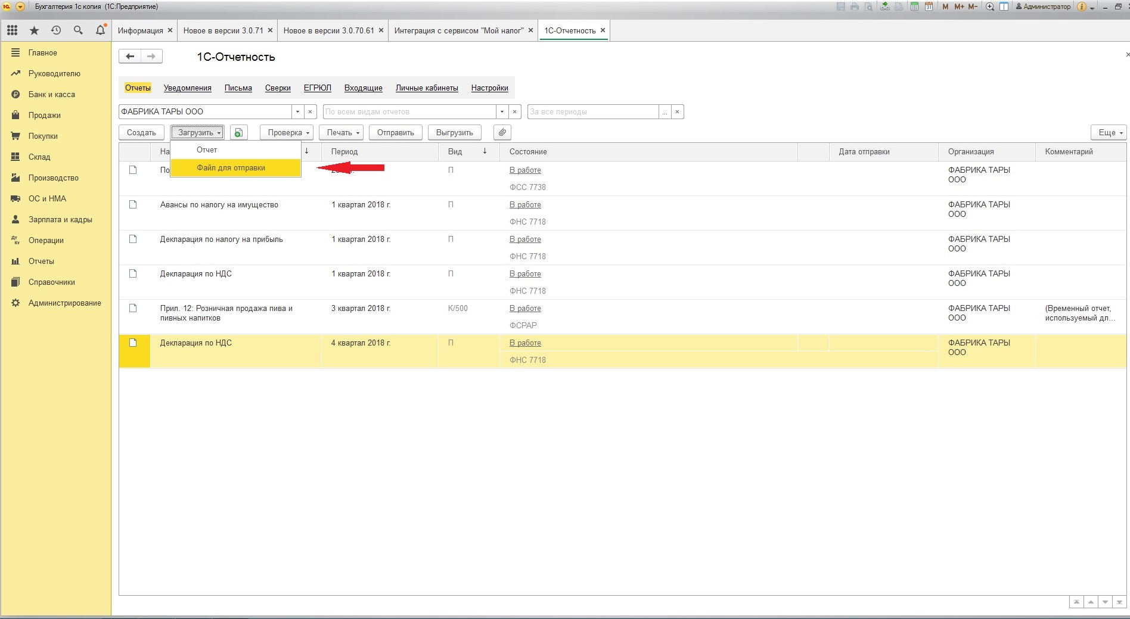
Task: Click the info help icon
Action: click(x=1082, y=7)
